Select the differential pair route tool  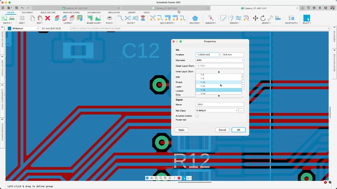coord(128,18)
